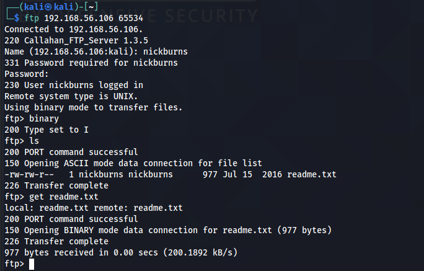Click the "200 Type set to I" response
The image size is (424, 271).
45,130
